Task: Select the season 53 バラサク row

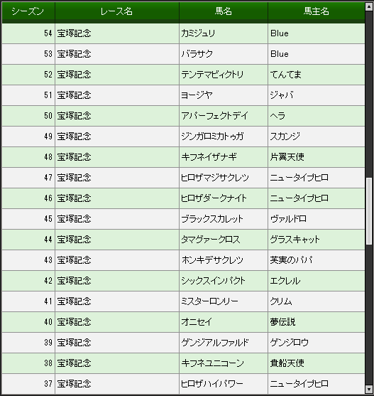Action: click(x=183, y=54)
